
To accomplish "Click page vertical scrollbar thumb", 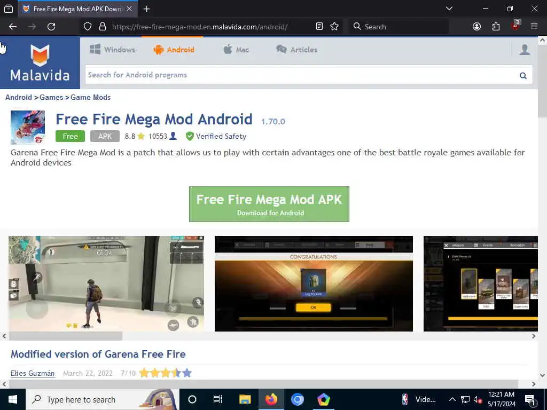I will pos(542,81).
